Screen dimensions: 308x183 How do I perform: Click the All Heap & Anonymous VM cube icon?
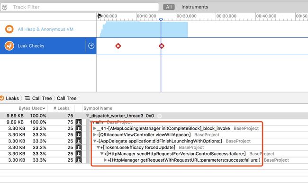(9, 29)
